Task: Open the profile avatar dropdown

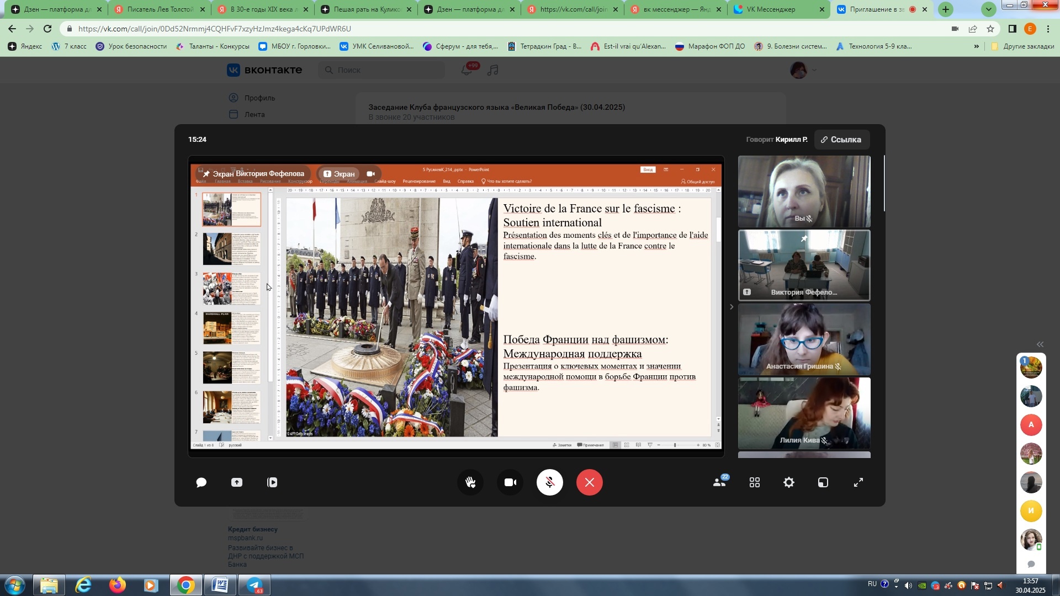Action: coord(803,70)
